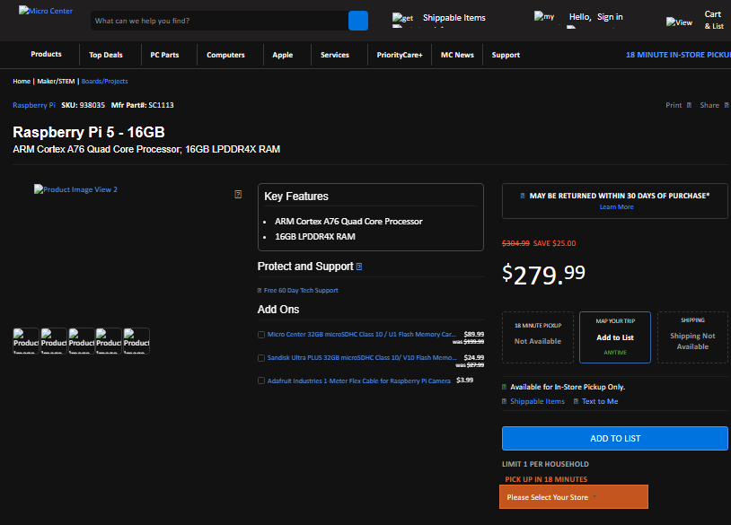The width and height of the screenshot is (731, 525).
Task: Click the View cart icon
Action: pyautogui.click(x=679, y=22)
